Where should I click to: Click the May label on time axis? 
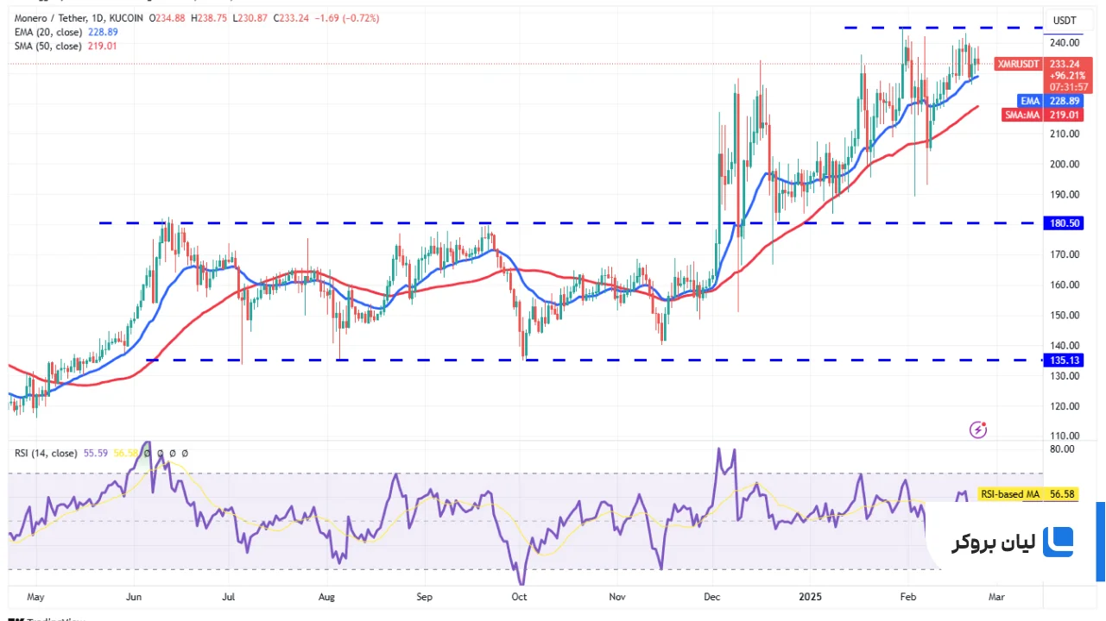pos(35,597)
